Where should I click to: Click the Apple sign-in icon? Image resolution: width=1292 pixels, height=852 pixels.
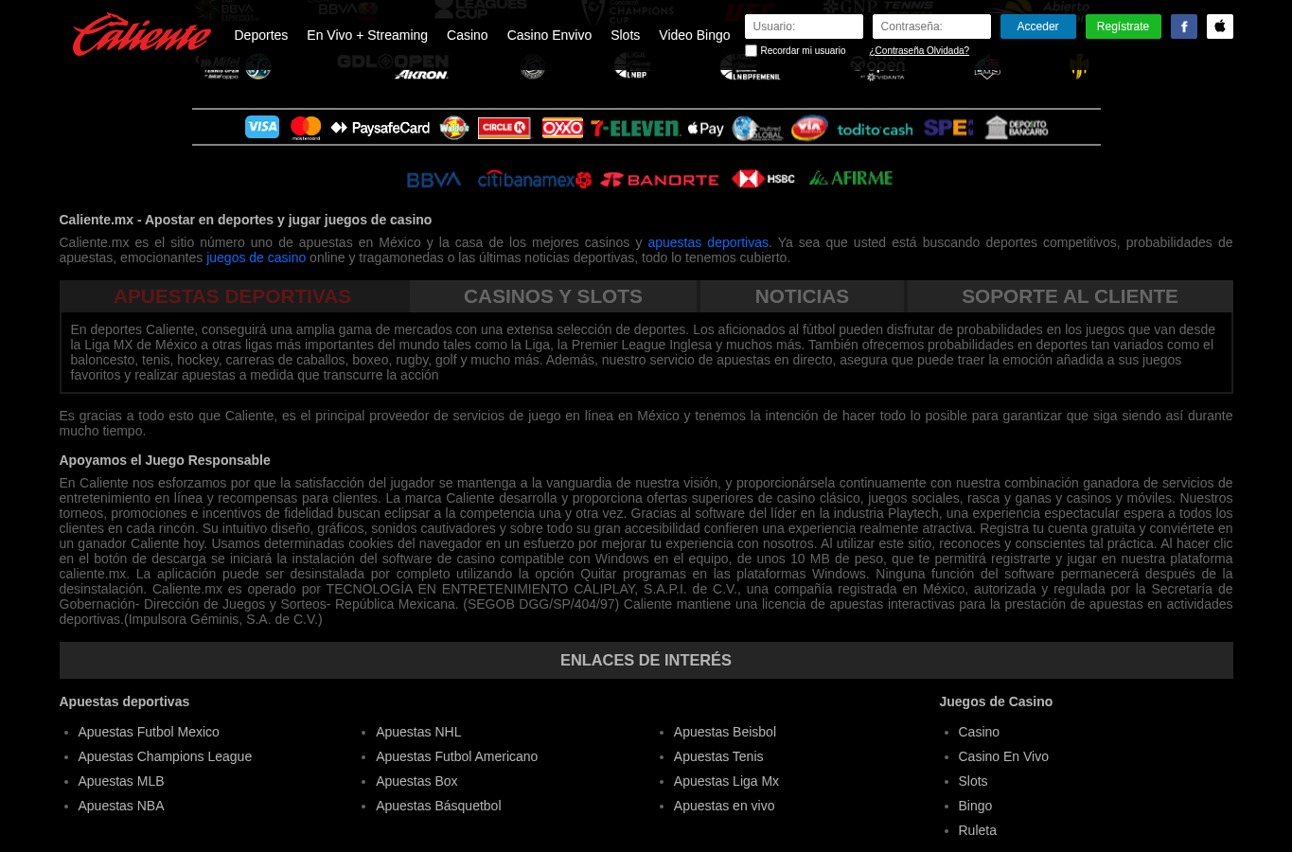1220,27
